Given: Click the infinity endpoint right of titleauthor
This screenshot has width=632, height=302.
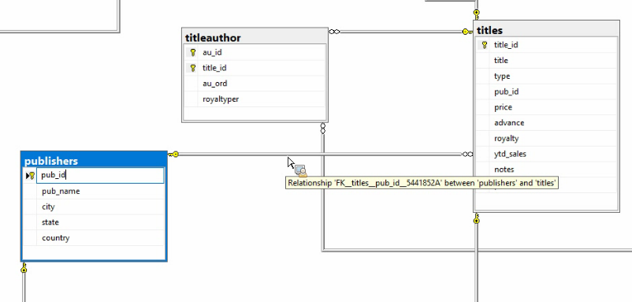Looking at the screenshot, I should pyautogui.click(x=334, y=32).
